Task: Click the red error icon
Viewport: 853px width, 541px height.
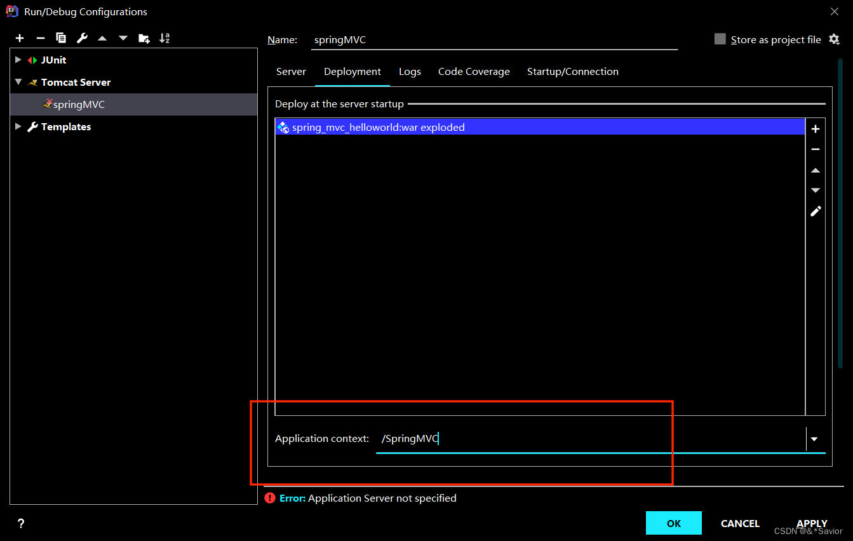Action: coord(270,498)
